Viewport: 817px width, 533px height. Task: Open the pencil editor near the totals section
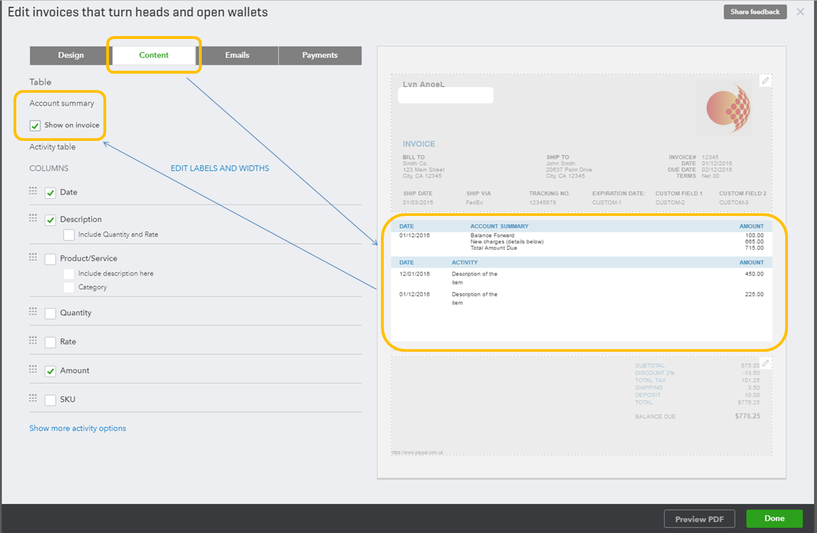point(765,362)
